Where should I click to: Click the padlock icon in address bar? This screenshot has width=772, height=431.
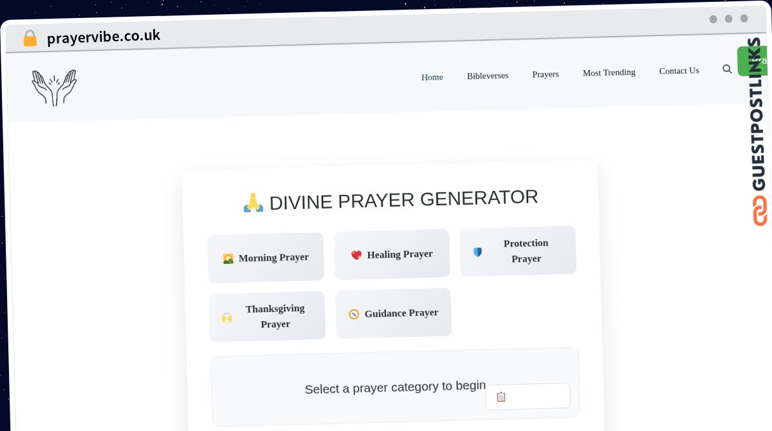[30, 39]
